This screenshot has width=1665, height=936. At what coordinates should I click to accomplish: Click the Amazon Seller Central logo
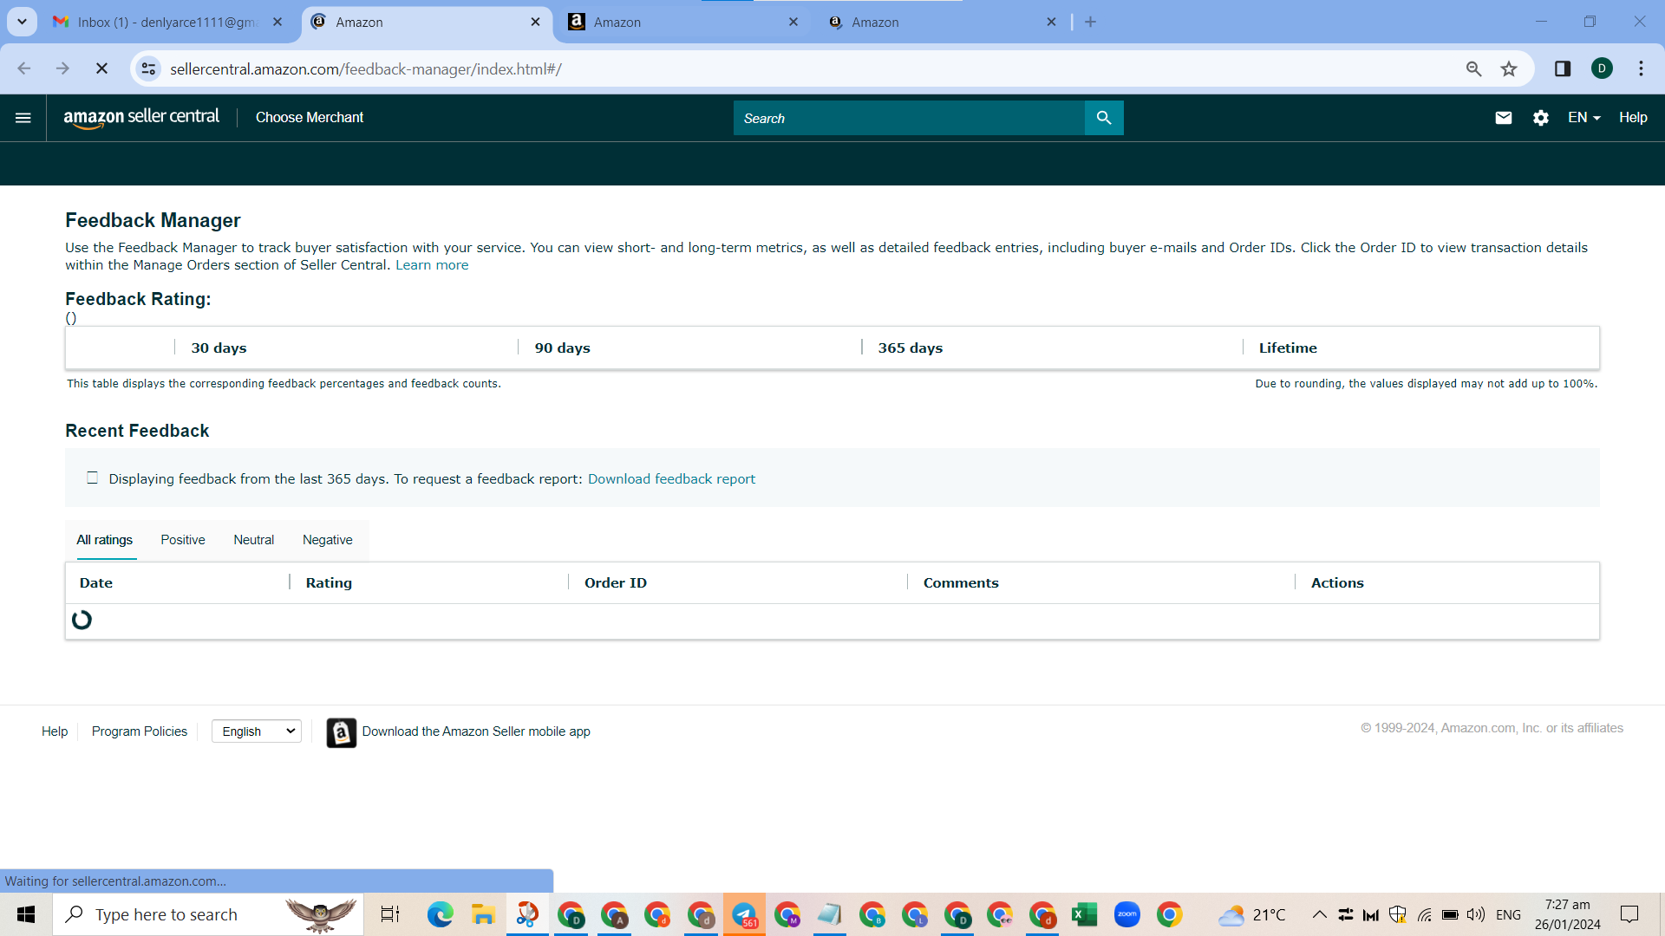[x=141, y=118]
